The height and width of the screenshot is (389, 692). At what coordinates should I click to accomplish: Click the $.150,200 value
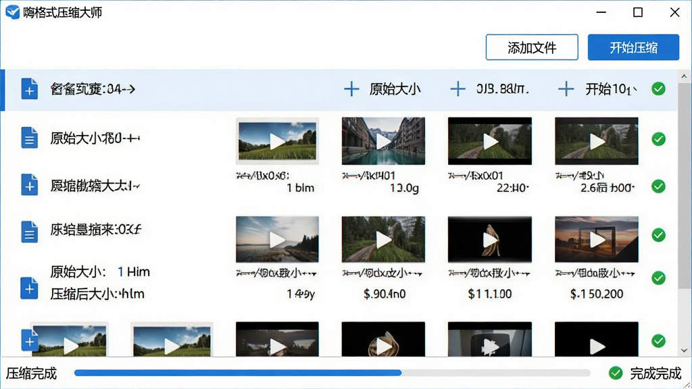(x=597, y=294)
